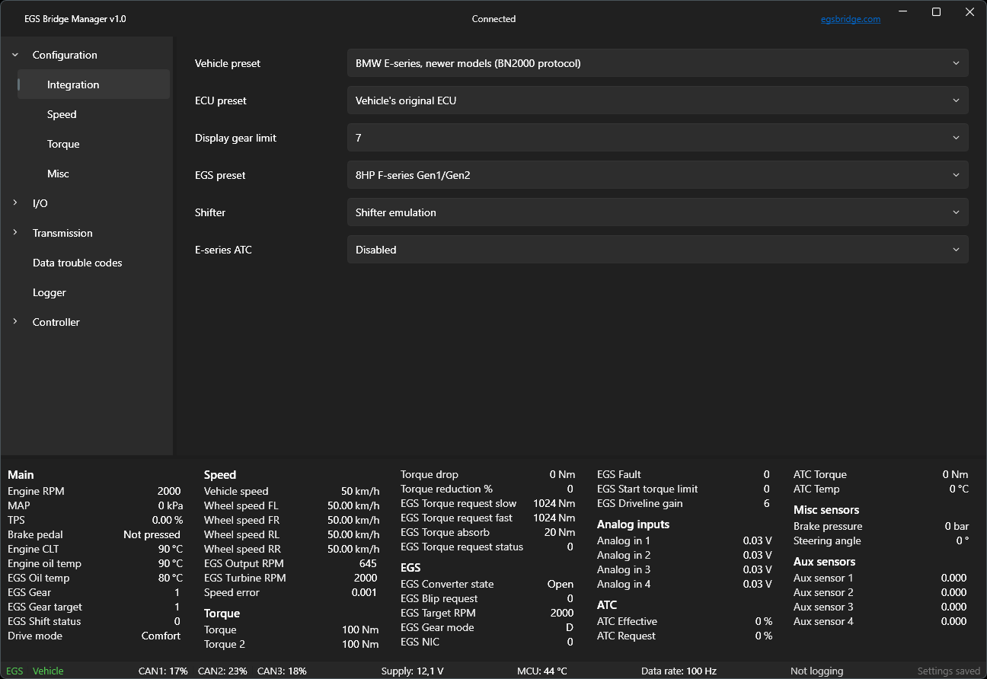This screenshot has height=679, width=987.
Task: Click the Aux sensor 4 row label
Action: point(823,621)
